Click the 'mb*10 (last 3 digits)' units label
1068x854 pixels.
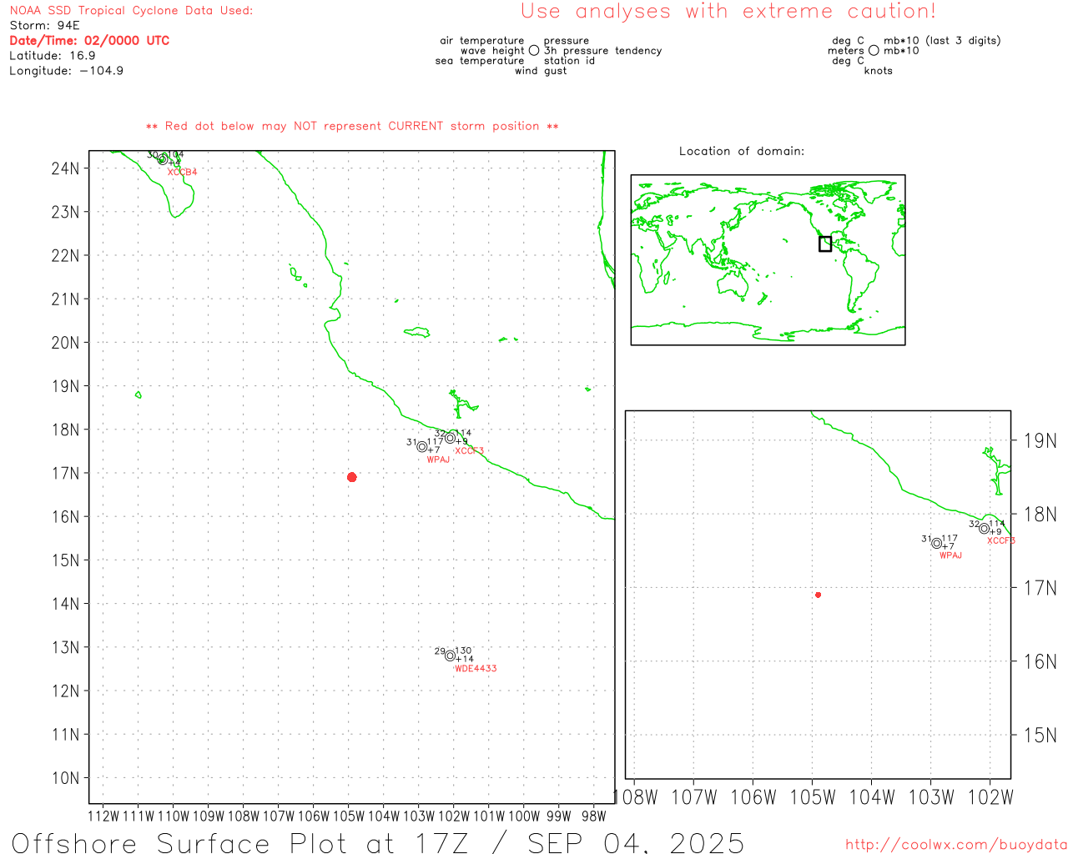coord(942,40)
